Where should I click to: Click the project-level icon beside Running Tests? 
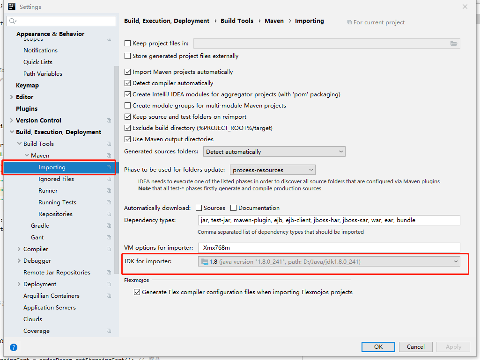(x=109, y=202)
